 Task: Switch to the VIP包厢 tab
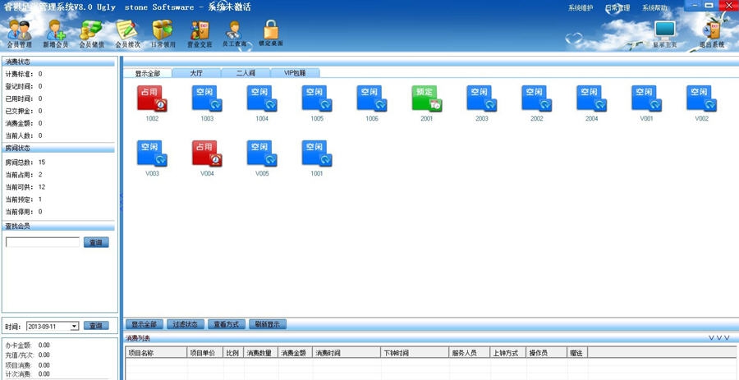294,73
